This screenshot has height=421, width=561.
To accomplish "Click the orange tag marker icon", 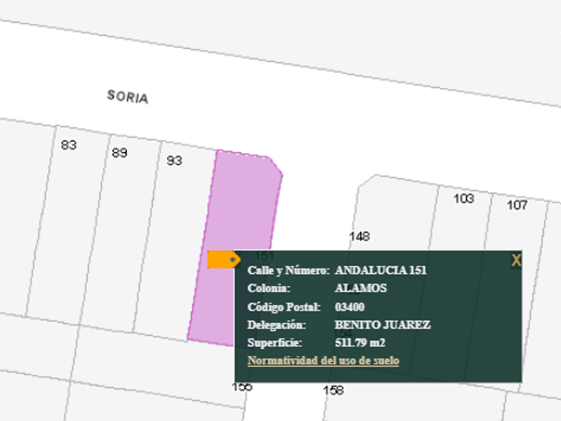I will [x=223, y=259].
